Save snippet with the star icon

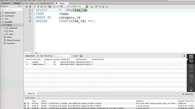pos(92,7)
